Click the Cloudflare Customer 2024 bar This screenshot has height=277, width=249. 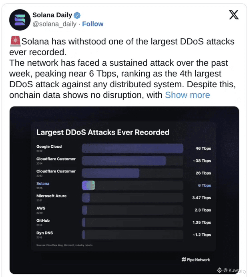click(124, 161)
